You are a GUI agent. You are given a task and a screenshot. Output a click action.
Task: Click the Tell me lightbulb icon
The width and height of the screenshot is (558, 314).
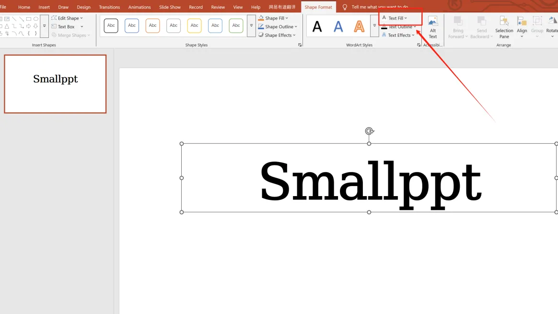click(345, 7)
